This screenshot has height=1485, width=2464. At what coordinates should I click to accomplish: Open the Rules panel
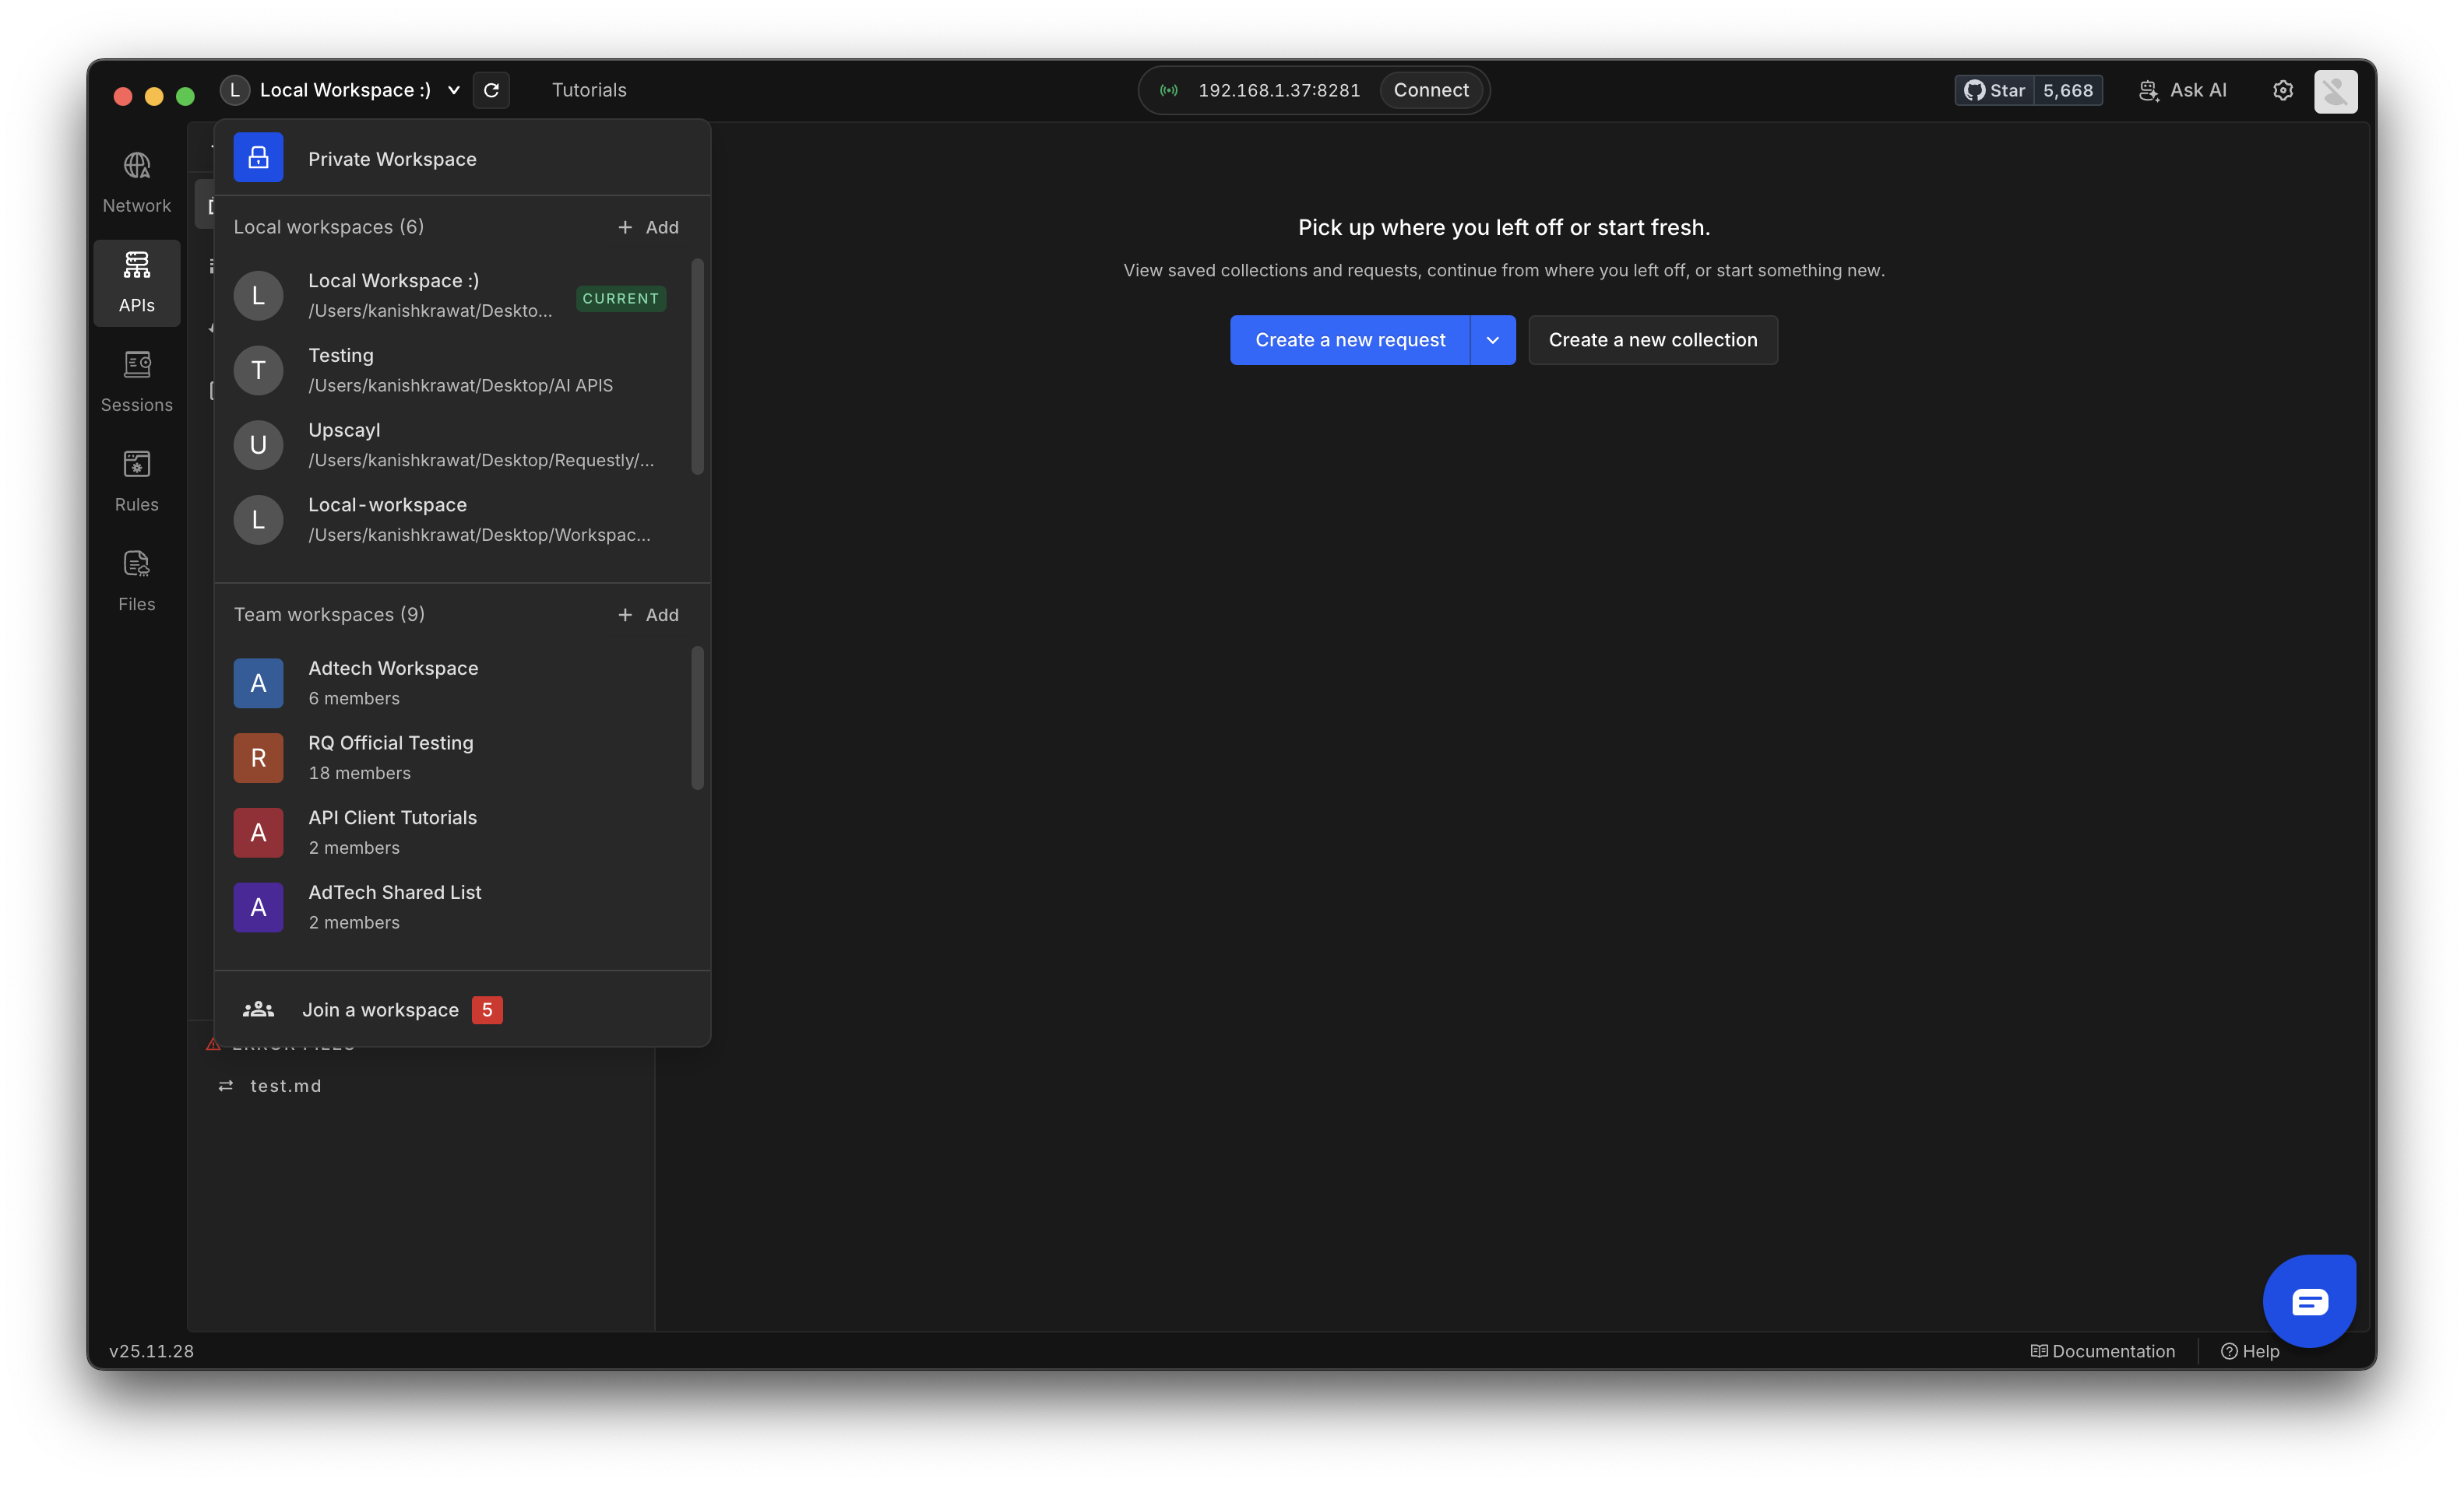[136, 481]
